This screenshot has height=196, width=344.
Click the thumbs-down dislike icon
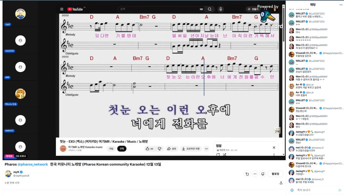160,149
